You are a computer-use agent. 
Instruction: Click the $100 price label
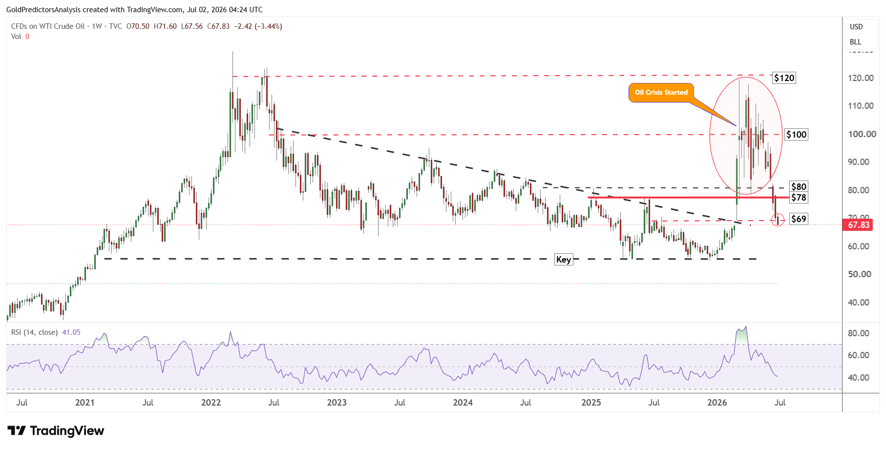(x=796, y=135)
